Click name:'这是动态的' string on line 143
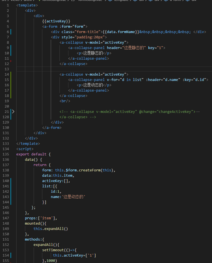Viewport: 212px width, 263px height. (x=68, y=197)
